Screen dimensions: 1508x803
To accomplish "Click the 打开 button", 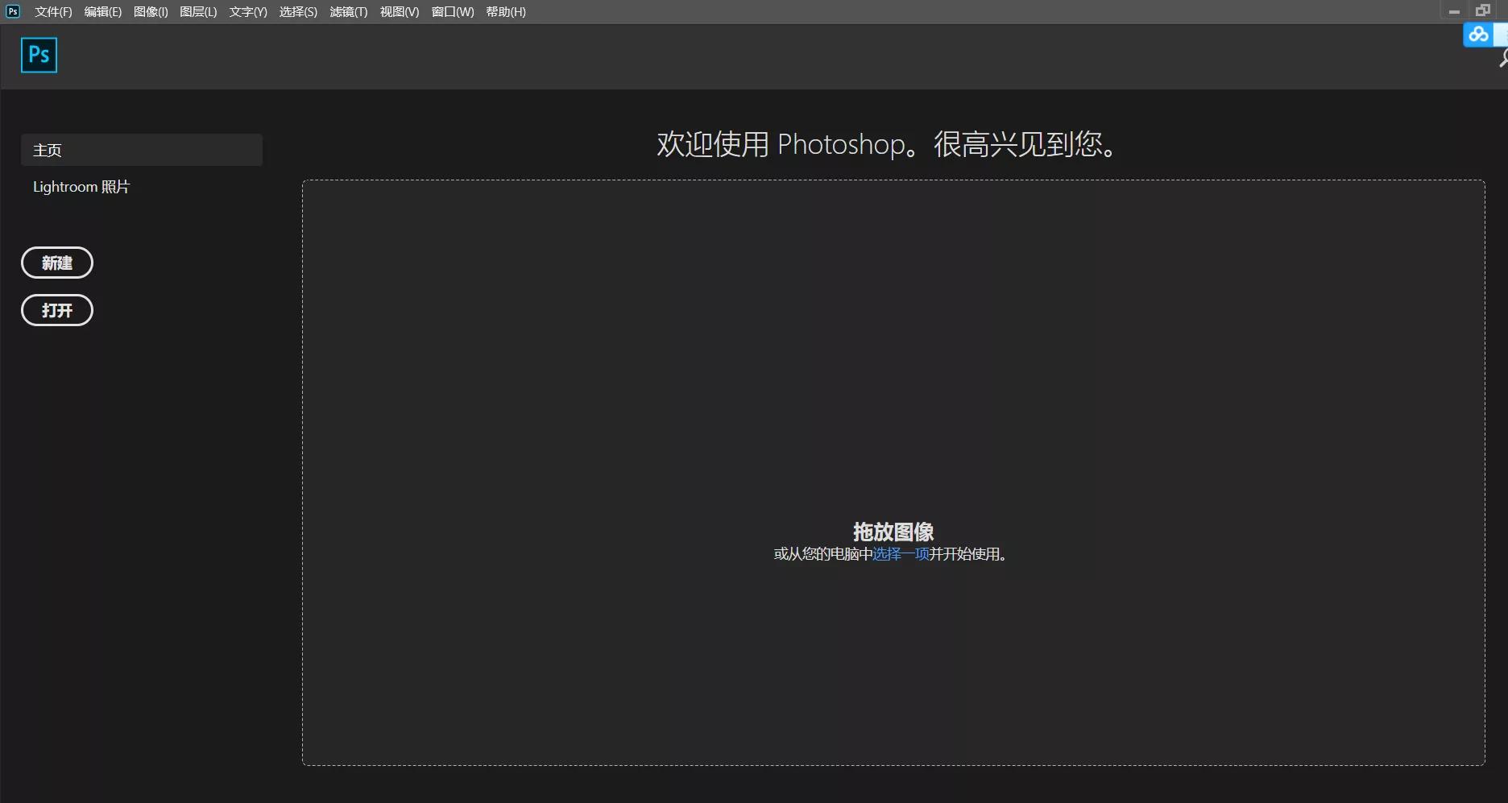I will pyautogui.click(x=57, y=310).
